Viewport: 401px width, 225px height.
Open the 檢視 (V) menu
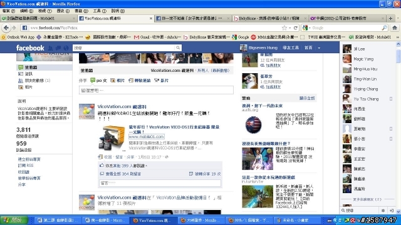click(x=45, y=11)
